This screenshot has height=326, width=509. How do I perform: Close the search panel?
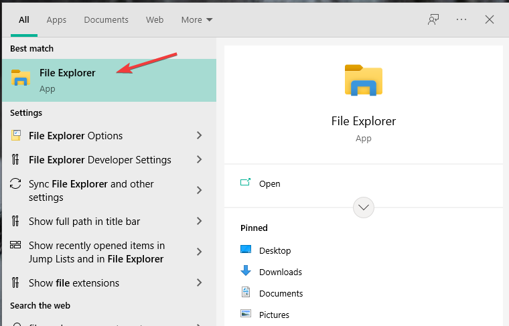(490, 20)
